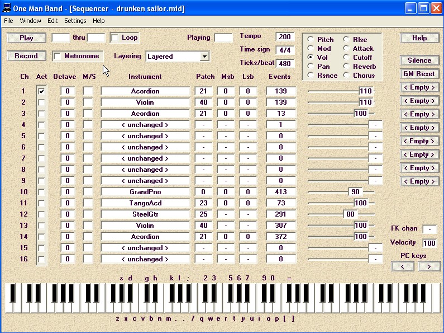Uncheck the Act checkbox for channel 1
This screenshot has height=333, width=444.
(42, 91)
